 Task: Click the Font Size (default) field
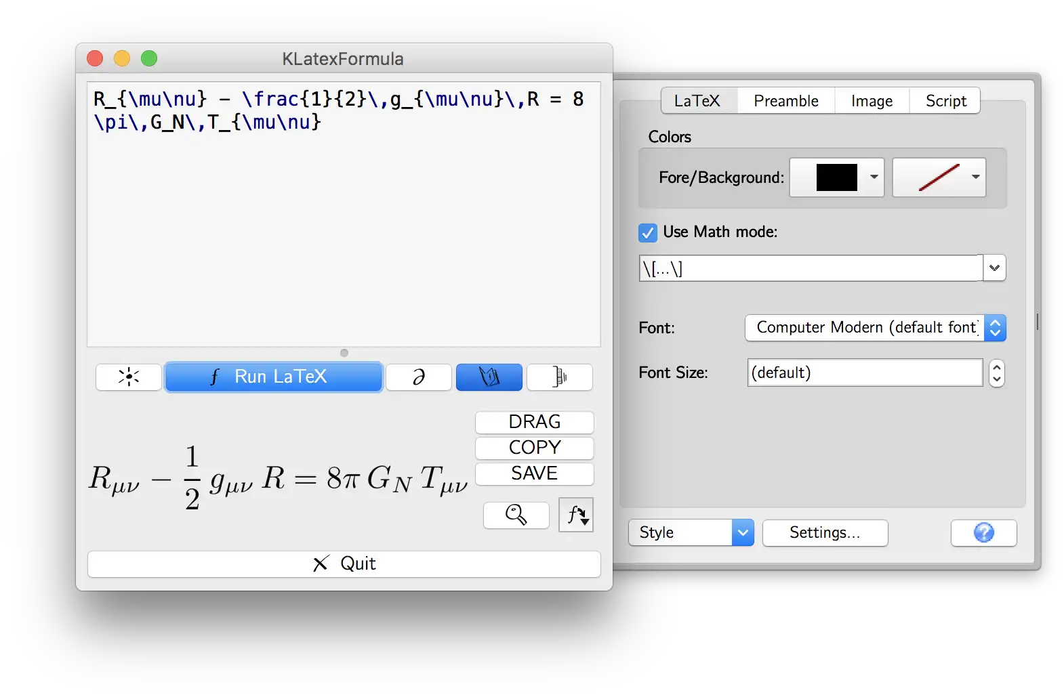click(x=865, y=373)
